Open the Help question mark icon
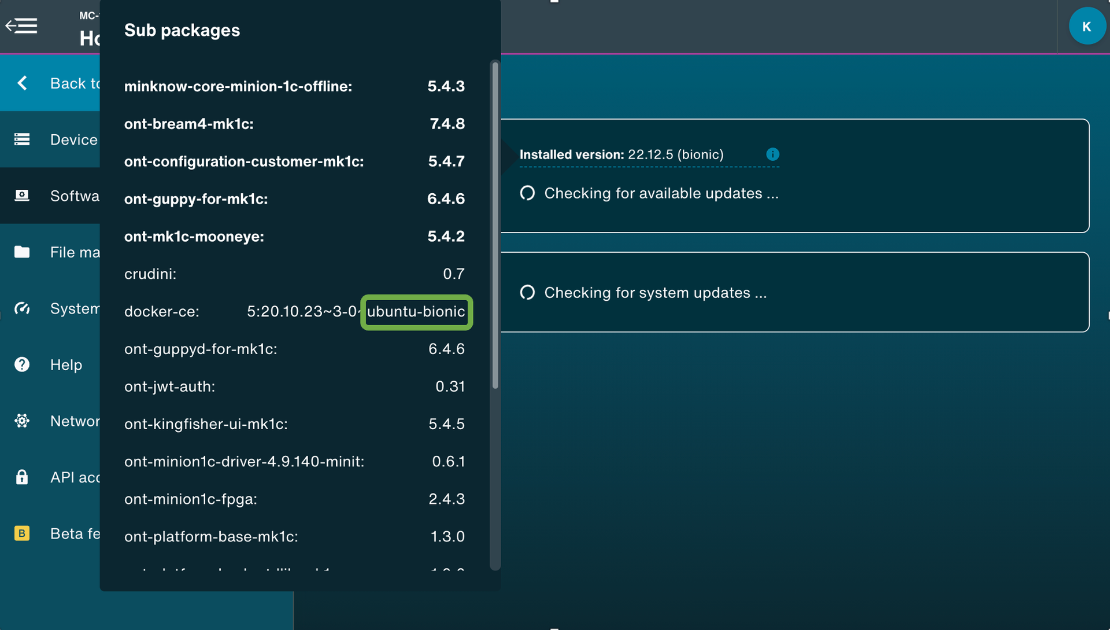Viewport: 1110px width, 630px height. (x=22, y=364)
